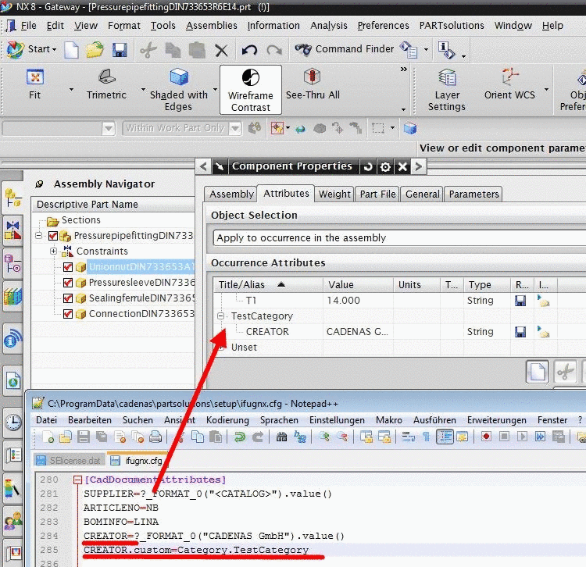The height and width of the screenshot is (567, 586).
Task: Click the Value column header
Action: click(358, 284)
